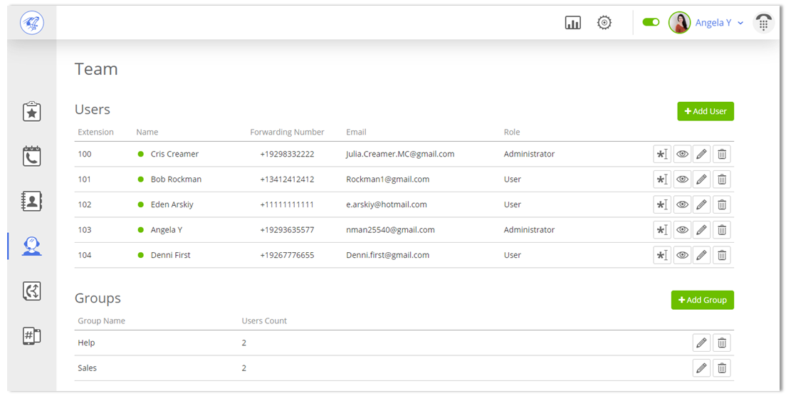
Task: Edit user Cris Creamer with pencil icon
Action: pos(701,155)
